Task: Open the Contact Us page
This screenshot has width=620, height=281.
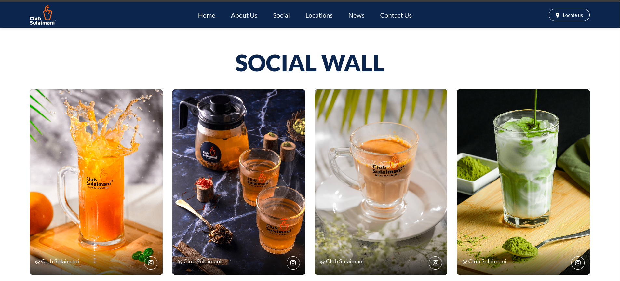Action: [396, 15]
